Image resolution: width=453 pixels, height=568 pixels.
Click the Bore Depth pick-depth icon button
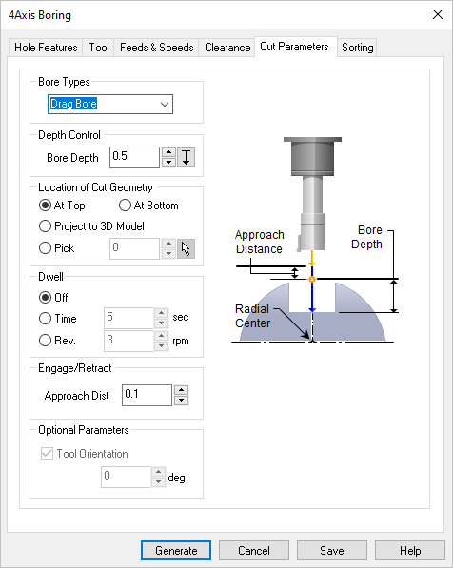[x=187, y=158]
